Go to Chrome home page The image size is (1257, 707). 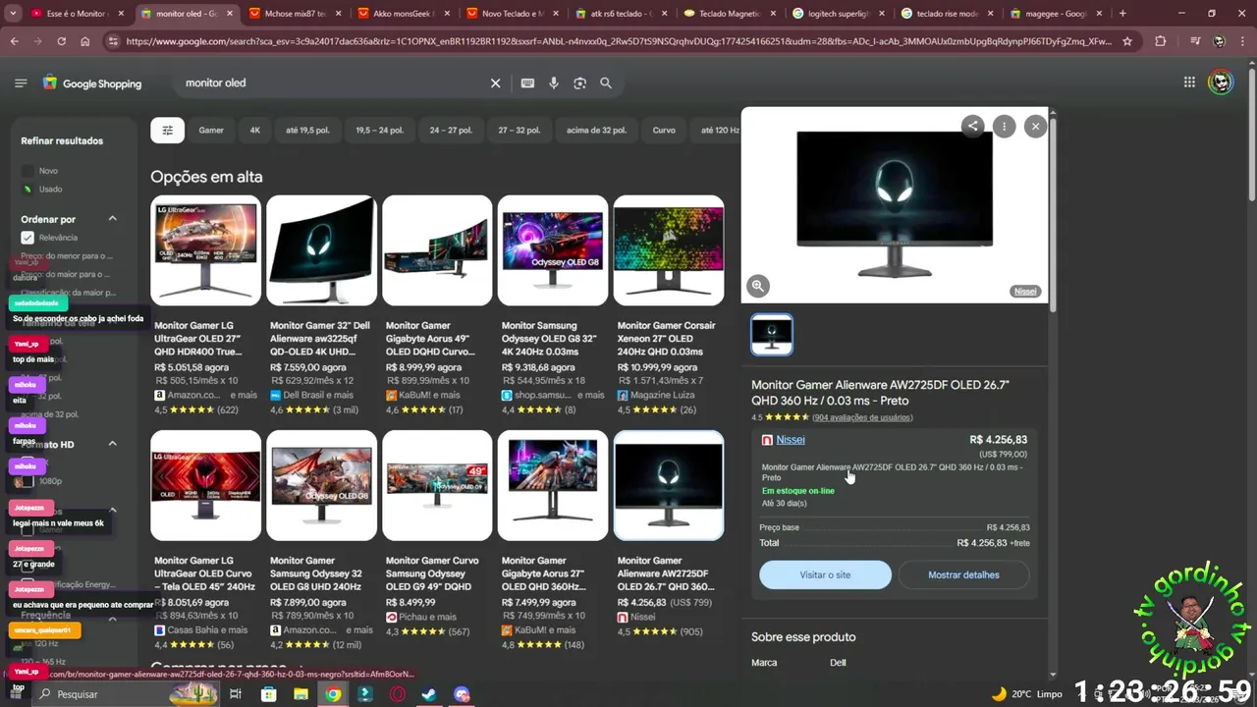84,41
